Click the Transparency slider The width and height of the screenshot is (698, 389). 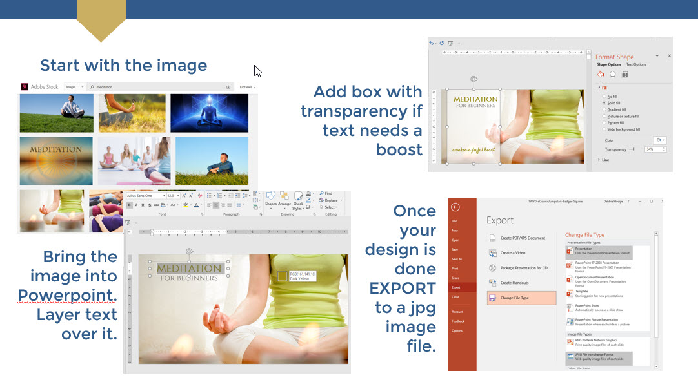(635, 149)
